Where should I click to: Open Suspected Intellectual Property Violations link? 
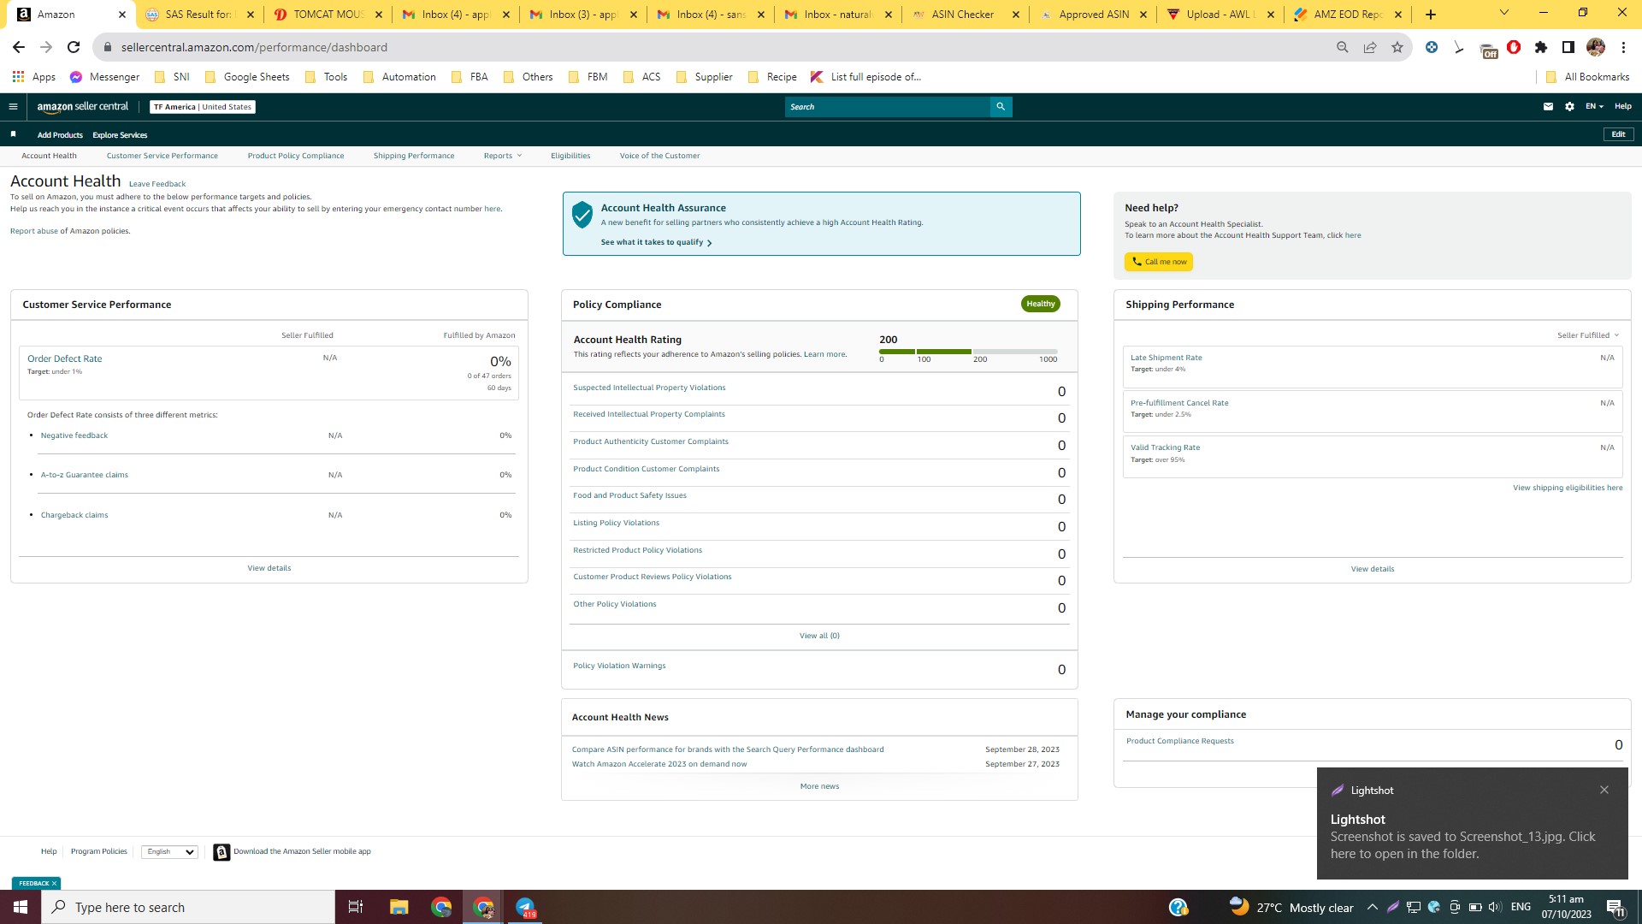tap(649, 388)
